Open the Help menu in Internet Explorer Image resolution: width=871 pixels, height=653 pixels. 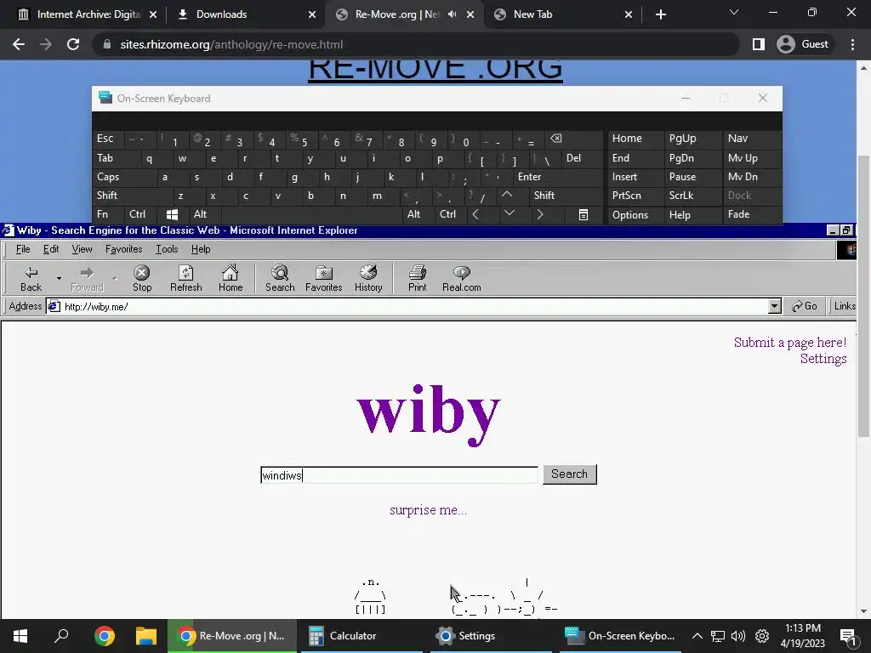(x=201, y=249)
